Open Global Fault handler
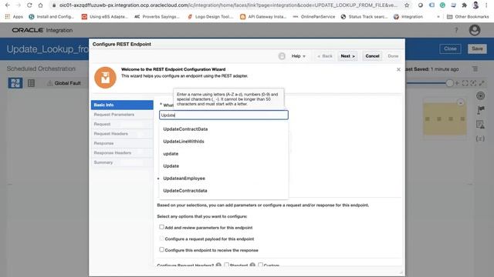Screen dimensions: 494x277 pos(64,83)
